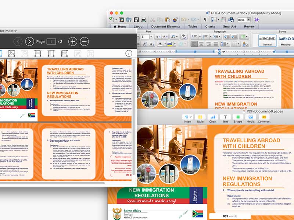This screenshot has width=294, height=220.
Task: Toggle show paragraph marks in Word toolbar
Action: tap(205, 19)
